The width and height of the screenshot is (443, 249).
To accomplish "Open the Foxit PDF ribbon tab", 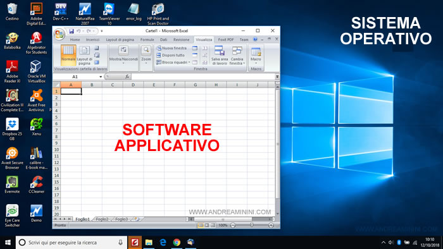I will (x=226, y=39).
